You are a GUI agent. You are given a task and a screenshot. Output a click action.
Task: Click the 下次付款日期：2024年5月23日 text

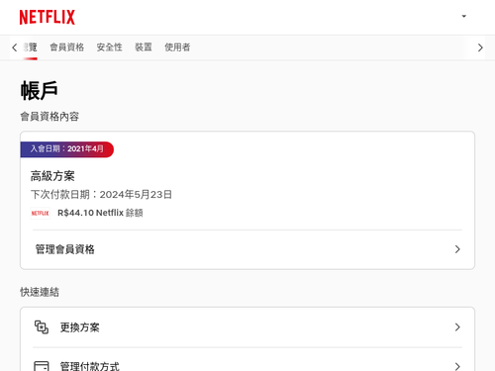point(101,195)
